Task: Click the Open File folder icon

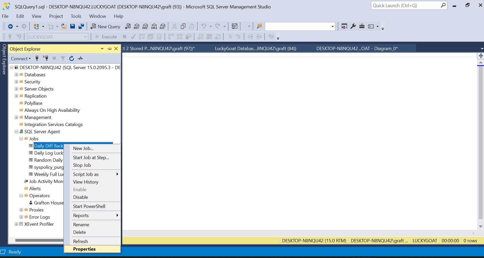Action: pos(64,26)
